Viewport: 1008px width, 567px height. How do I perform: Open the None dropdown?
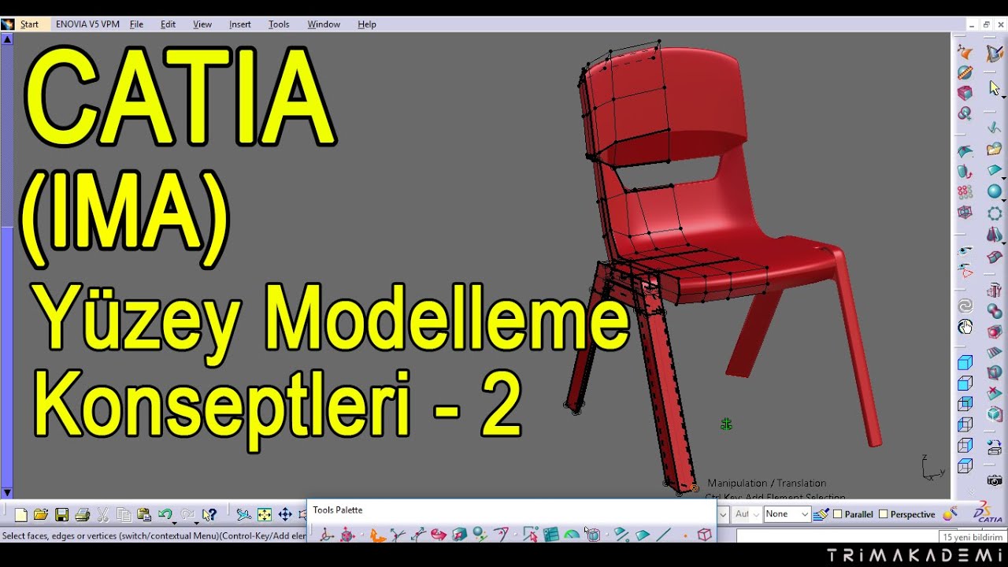787,514
